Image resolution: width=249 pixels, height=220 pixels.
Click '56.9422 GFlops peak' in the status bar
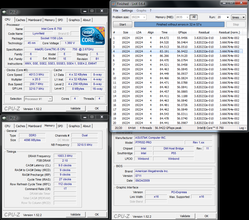pyautogui.click(x=168, y=128)
